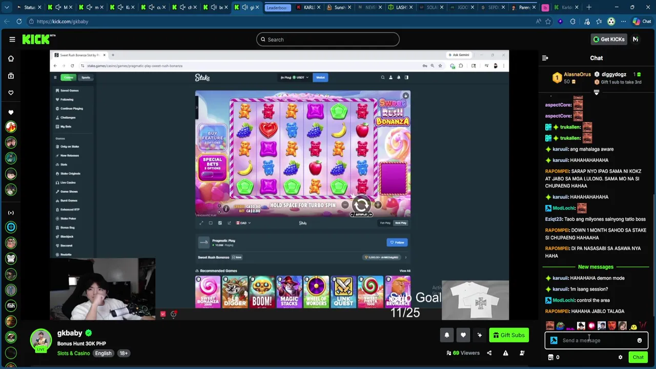Switch to the Sunsh browser tab

point(338,7)
